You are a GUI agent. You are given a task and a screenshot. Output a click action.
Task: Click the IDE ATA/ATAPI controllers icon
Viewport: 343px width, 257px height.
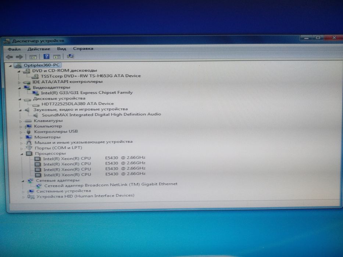point(27,82)
